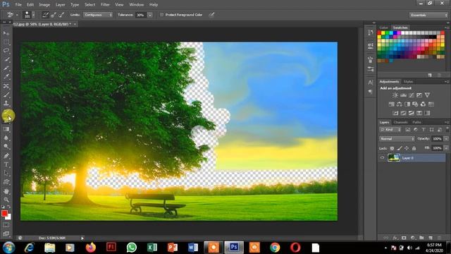Select the Zoom tool in toolbox

point(6,200)
